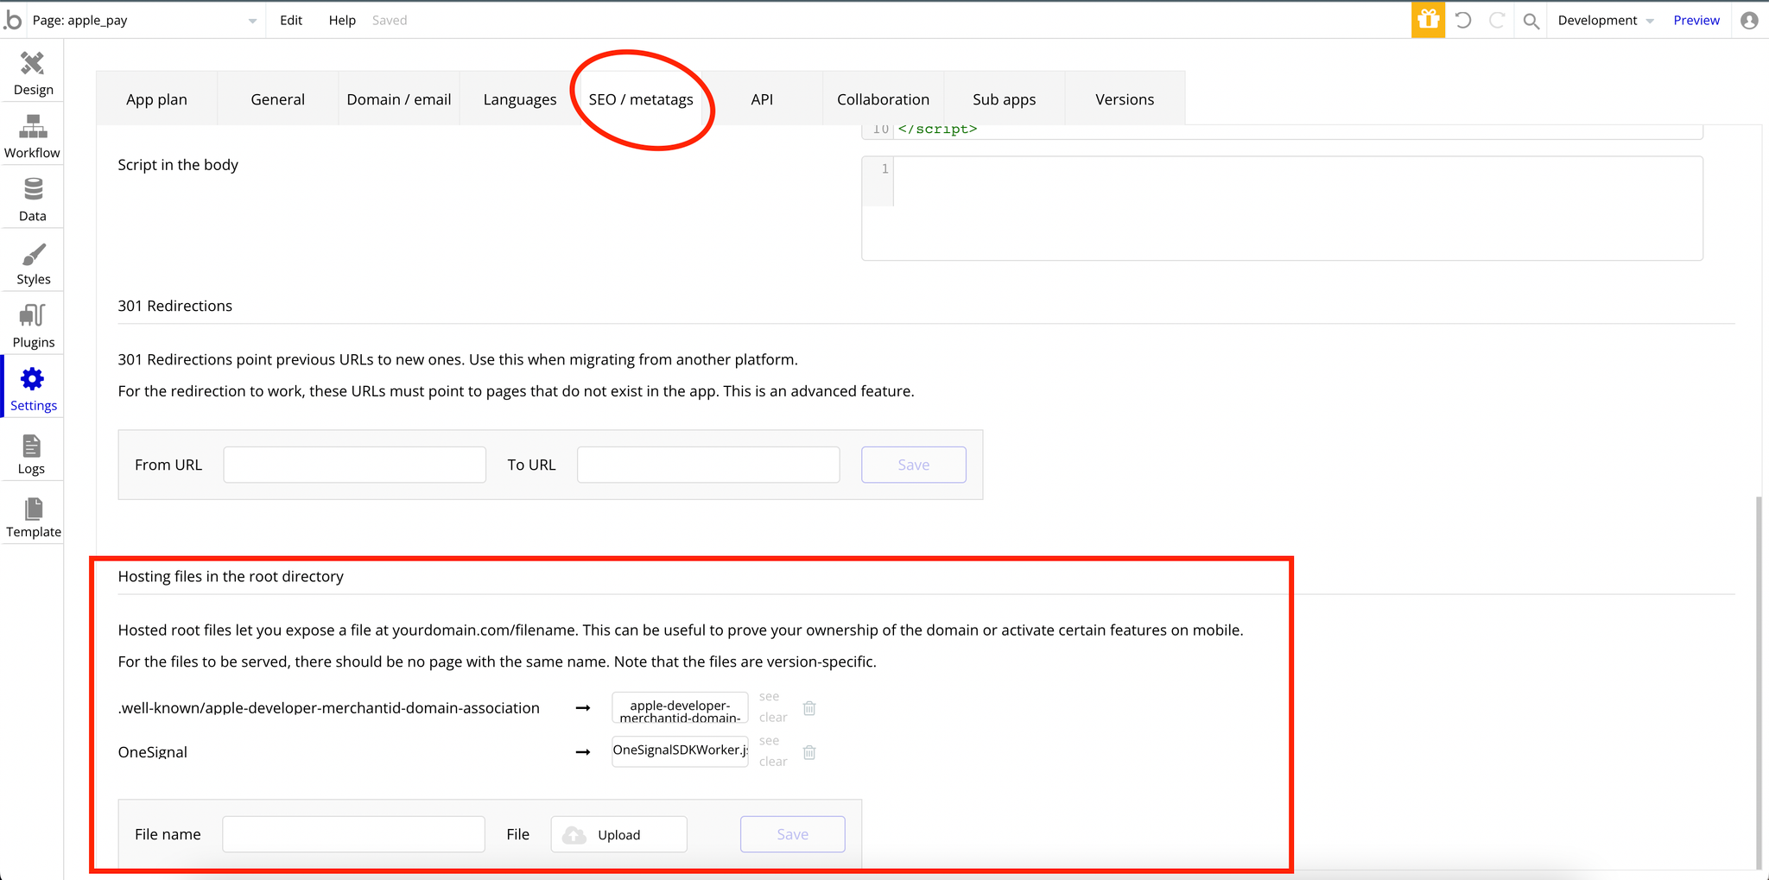
Task: Open the Styles section
Action: pos(33,263)
